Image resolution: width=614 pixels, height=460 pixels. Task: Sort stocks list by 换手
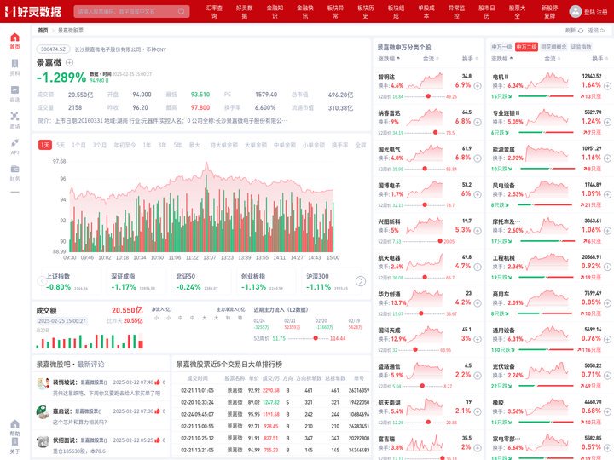pos(470,59)
